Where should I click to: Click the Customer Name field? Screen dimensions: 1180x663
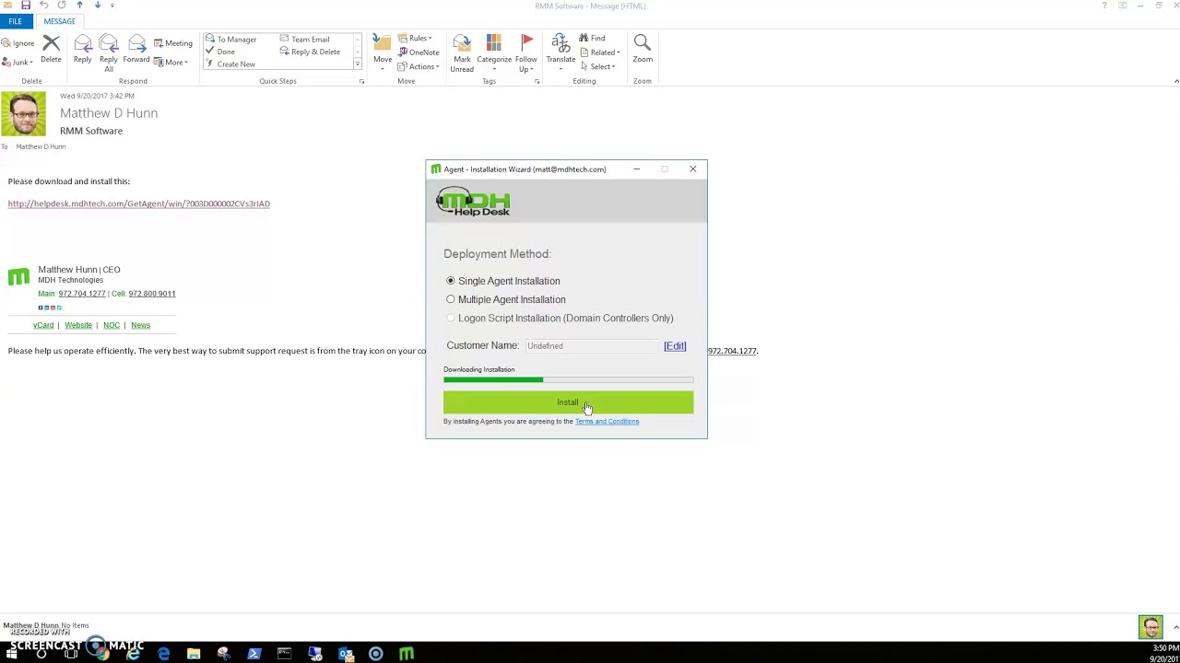click(x=592, y=346)
